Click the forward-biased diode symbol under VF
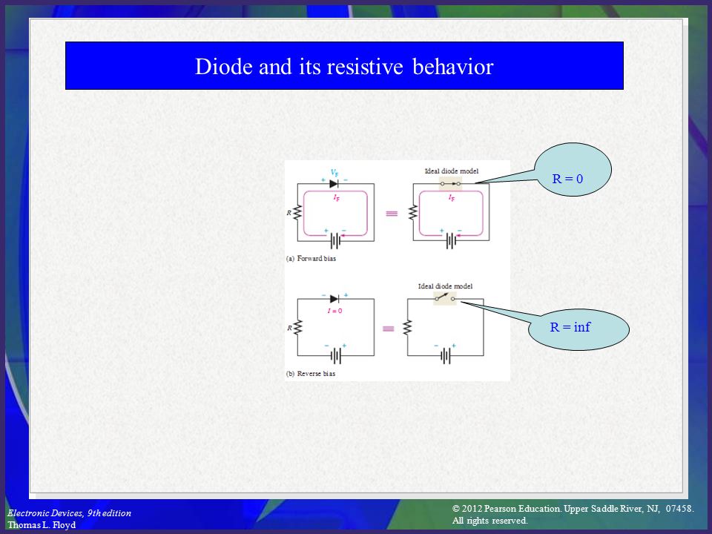 point(334,183)
